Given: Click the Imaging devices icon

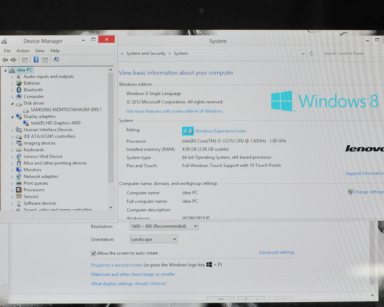Looking at the screenshot, I should click(x=19, y=143).
